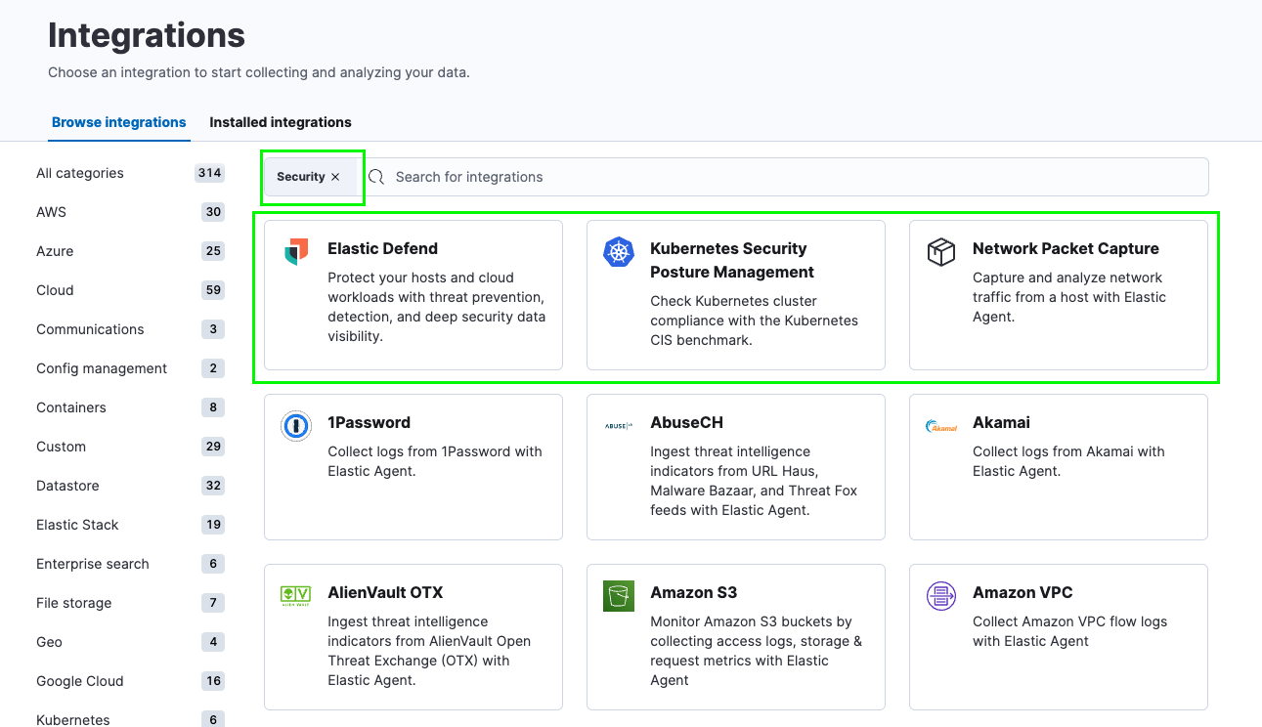Select the Browse integrations tab

[119, 122]
